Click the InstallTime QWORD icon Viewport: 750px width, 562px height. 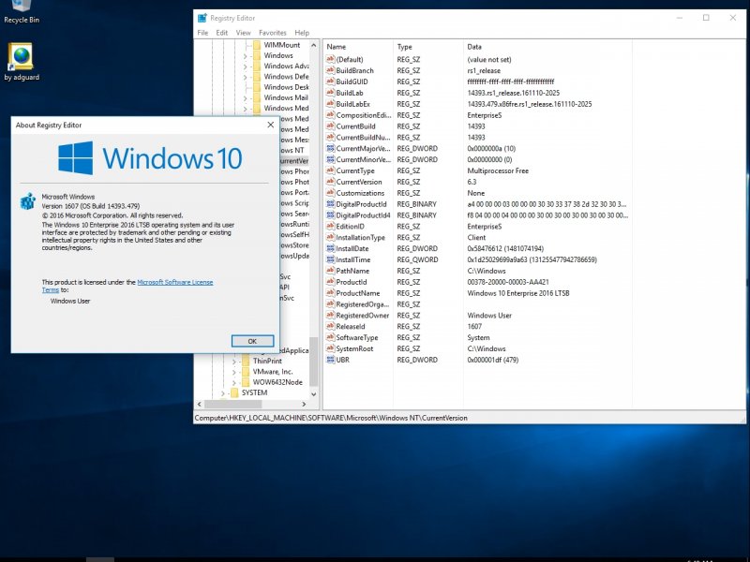[330, 259]
